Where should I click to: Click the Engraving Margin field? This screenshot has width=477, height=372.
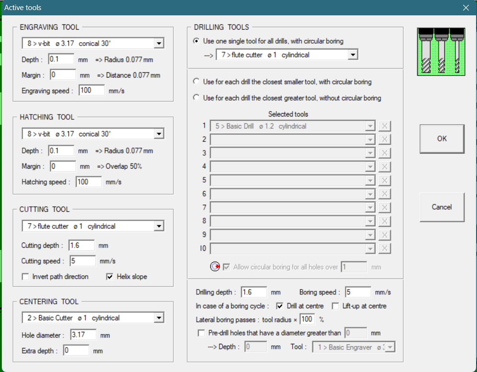63,75
